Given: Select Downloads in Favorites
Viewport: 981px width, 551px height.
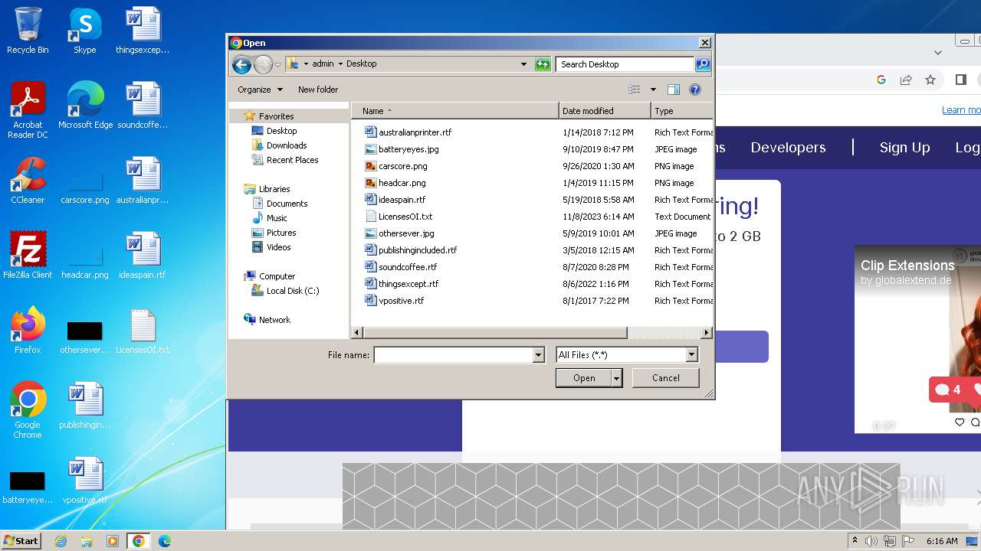Looking at the screenshot, I should click(287, 145).
